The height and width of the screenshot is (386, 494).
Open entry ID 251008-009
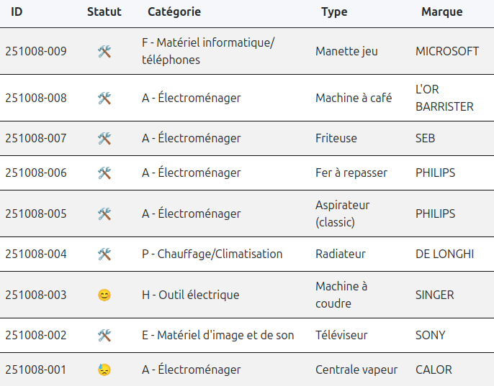point(36,52)
